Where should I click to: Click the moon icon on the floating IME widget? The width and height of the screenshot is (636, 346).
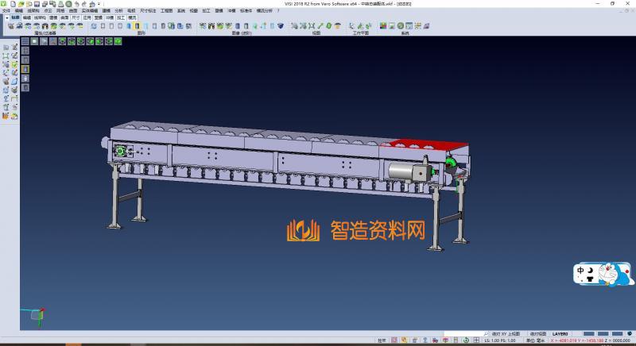[591, 270]
